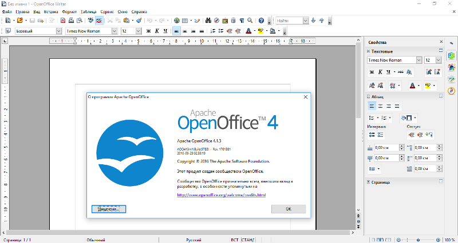The height and width of the screenshot is (243, 458).
Task: Open the Формат menu
Action: (x=69, y=11)
